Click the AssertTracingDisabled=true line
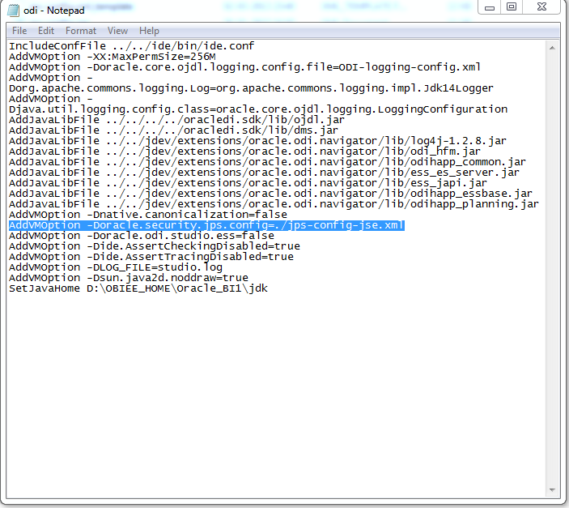Viewport: 569px width, 508px height. coord(151,257)
